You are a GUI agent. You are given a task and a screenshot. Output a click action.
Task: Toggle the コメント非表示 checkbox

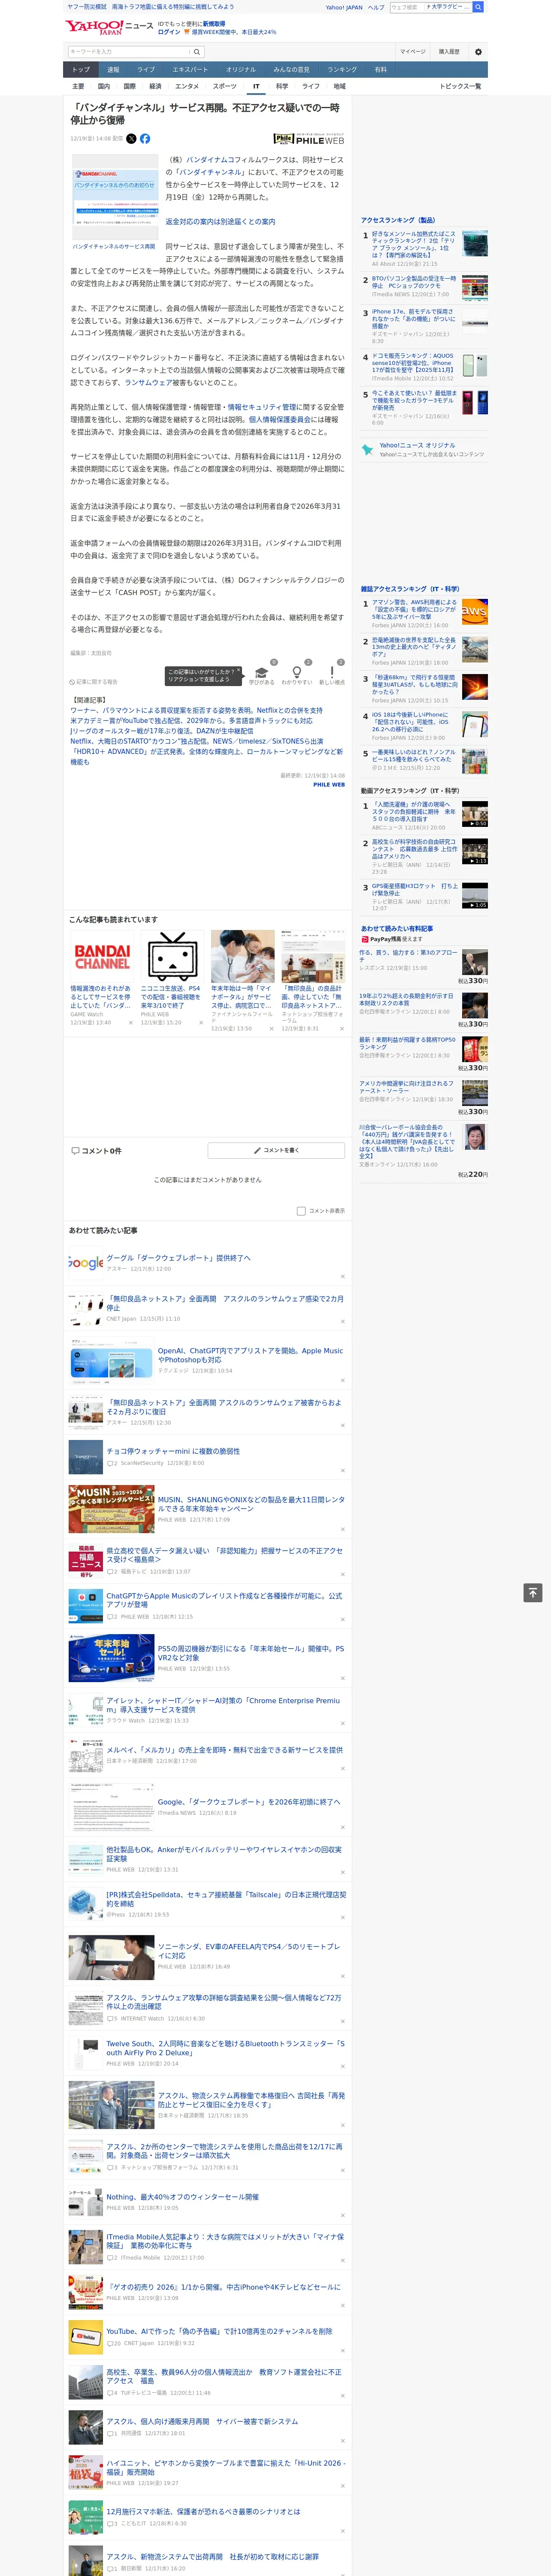[x=301, y=1211]
